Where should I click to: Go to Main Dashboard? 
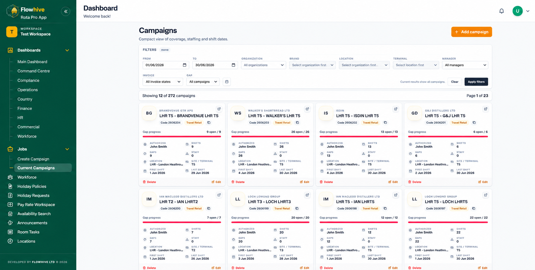click(32, 62)
